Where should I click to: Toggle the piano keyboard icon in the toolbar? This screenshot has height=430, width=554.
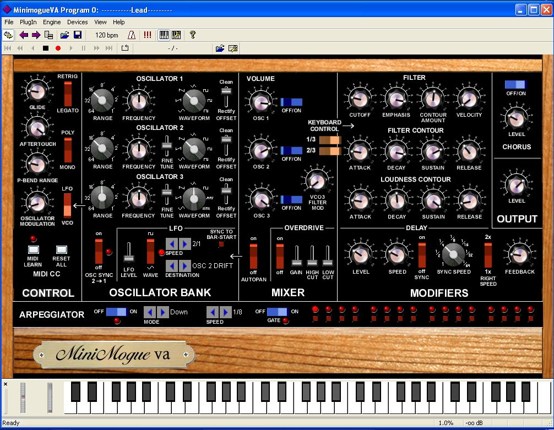pyautogui.click(x=164, y=35)
